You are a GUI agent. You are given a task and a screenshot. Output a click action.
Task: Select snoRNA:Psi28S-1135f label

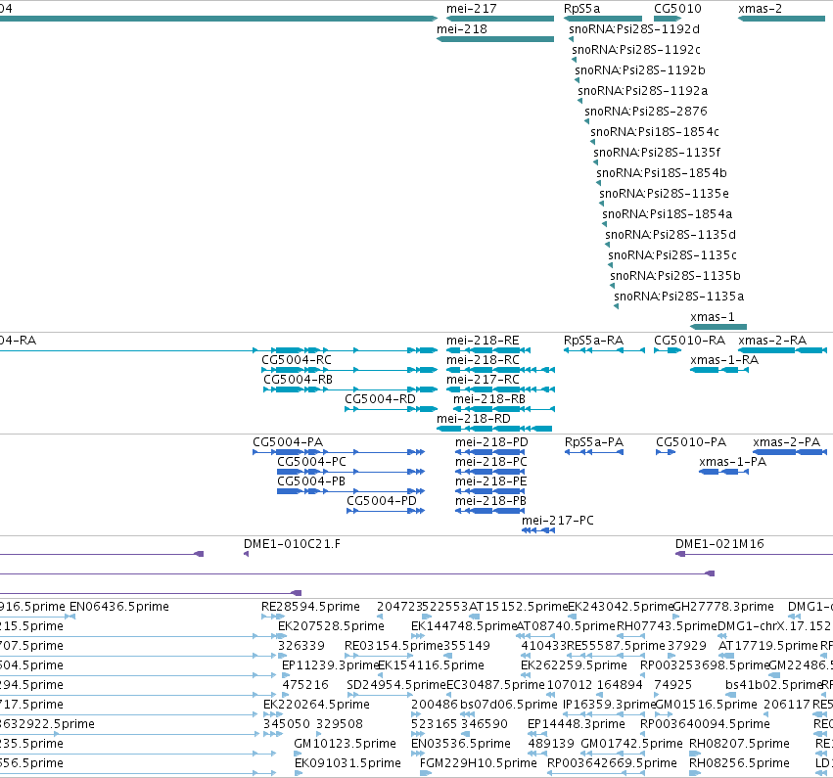(657, 153)
